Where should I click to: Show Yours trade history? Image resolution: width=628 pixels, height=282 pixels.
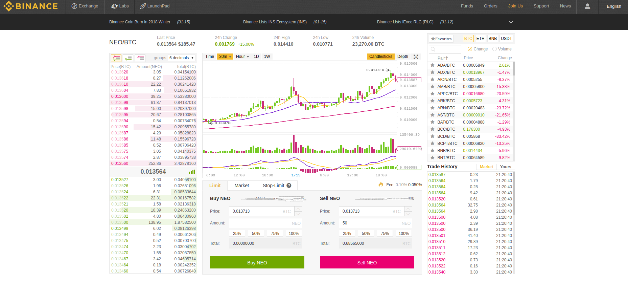pyautogui.click(x=506, y=167)
